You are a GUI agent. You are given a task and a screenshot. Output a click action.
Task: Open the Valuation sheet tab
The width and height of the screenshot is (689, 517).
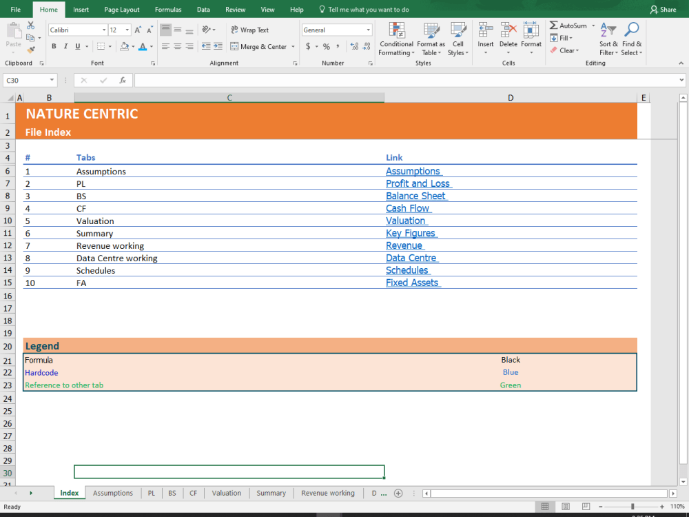point(226,494)
